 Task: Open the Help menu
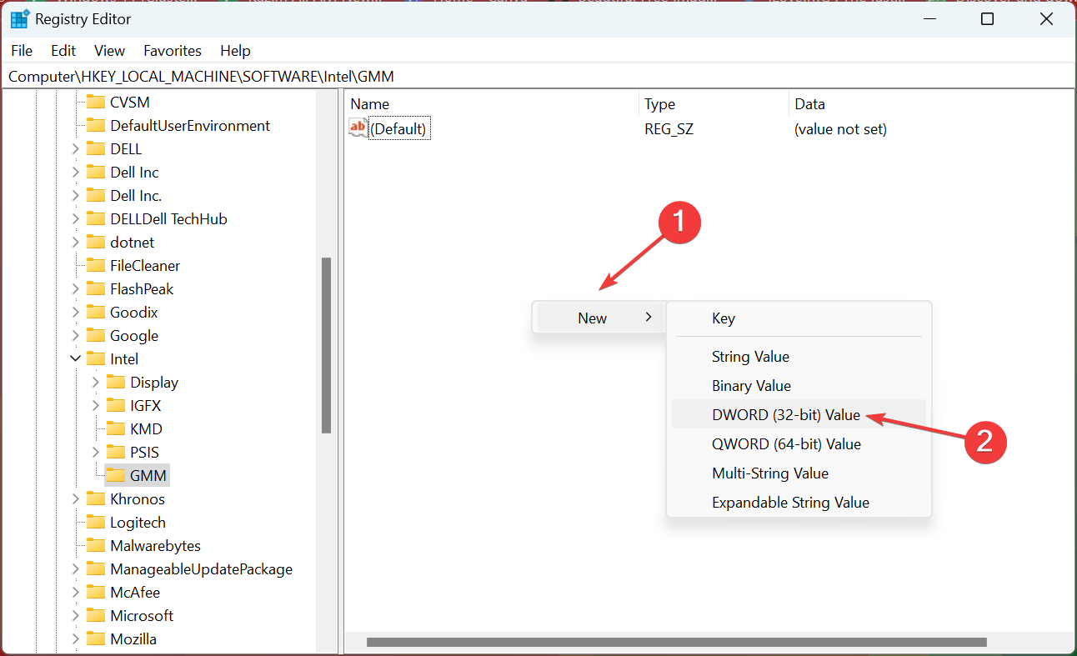click(235, 51)
